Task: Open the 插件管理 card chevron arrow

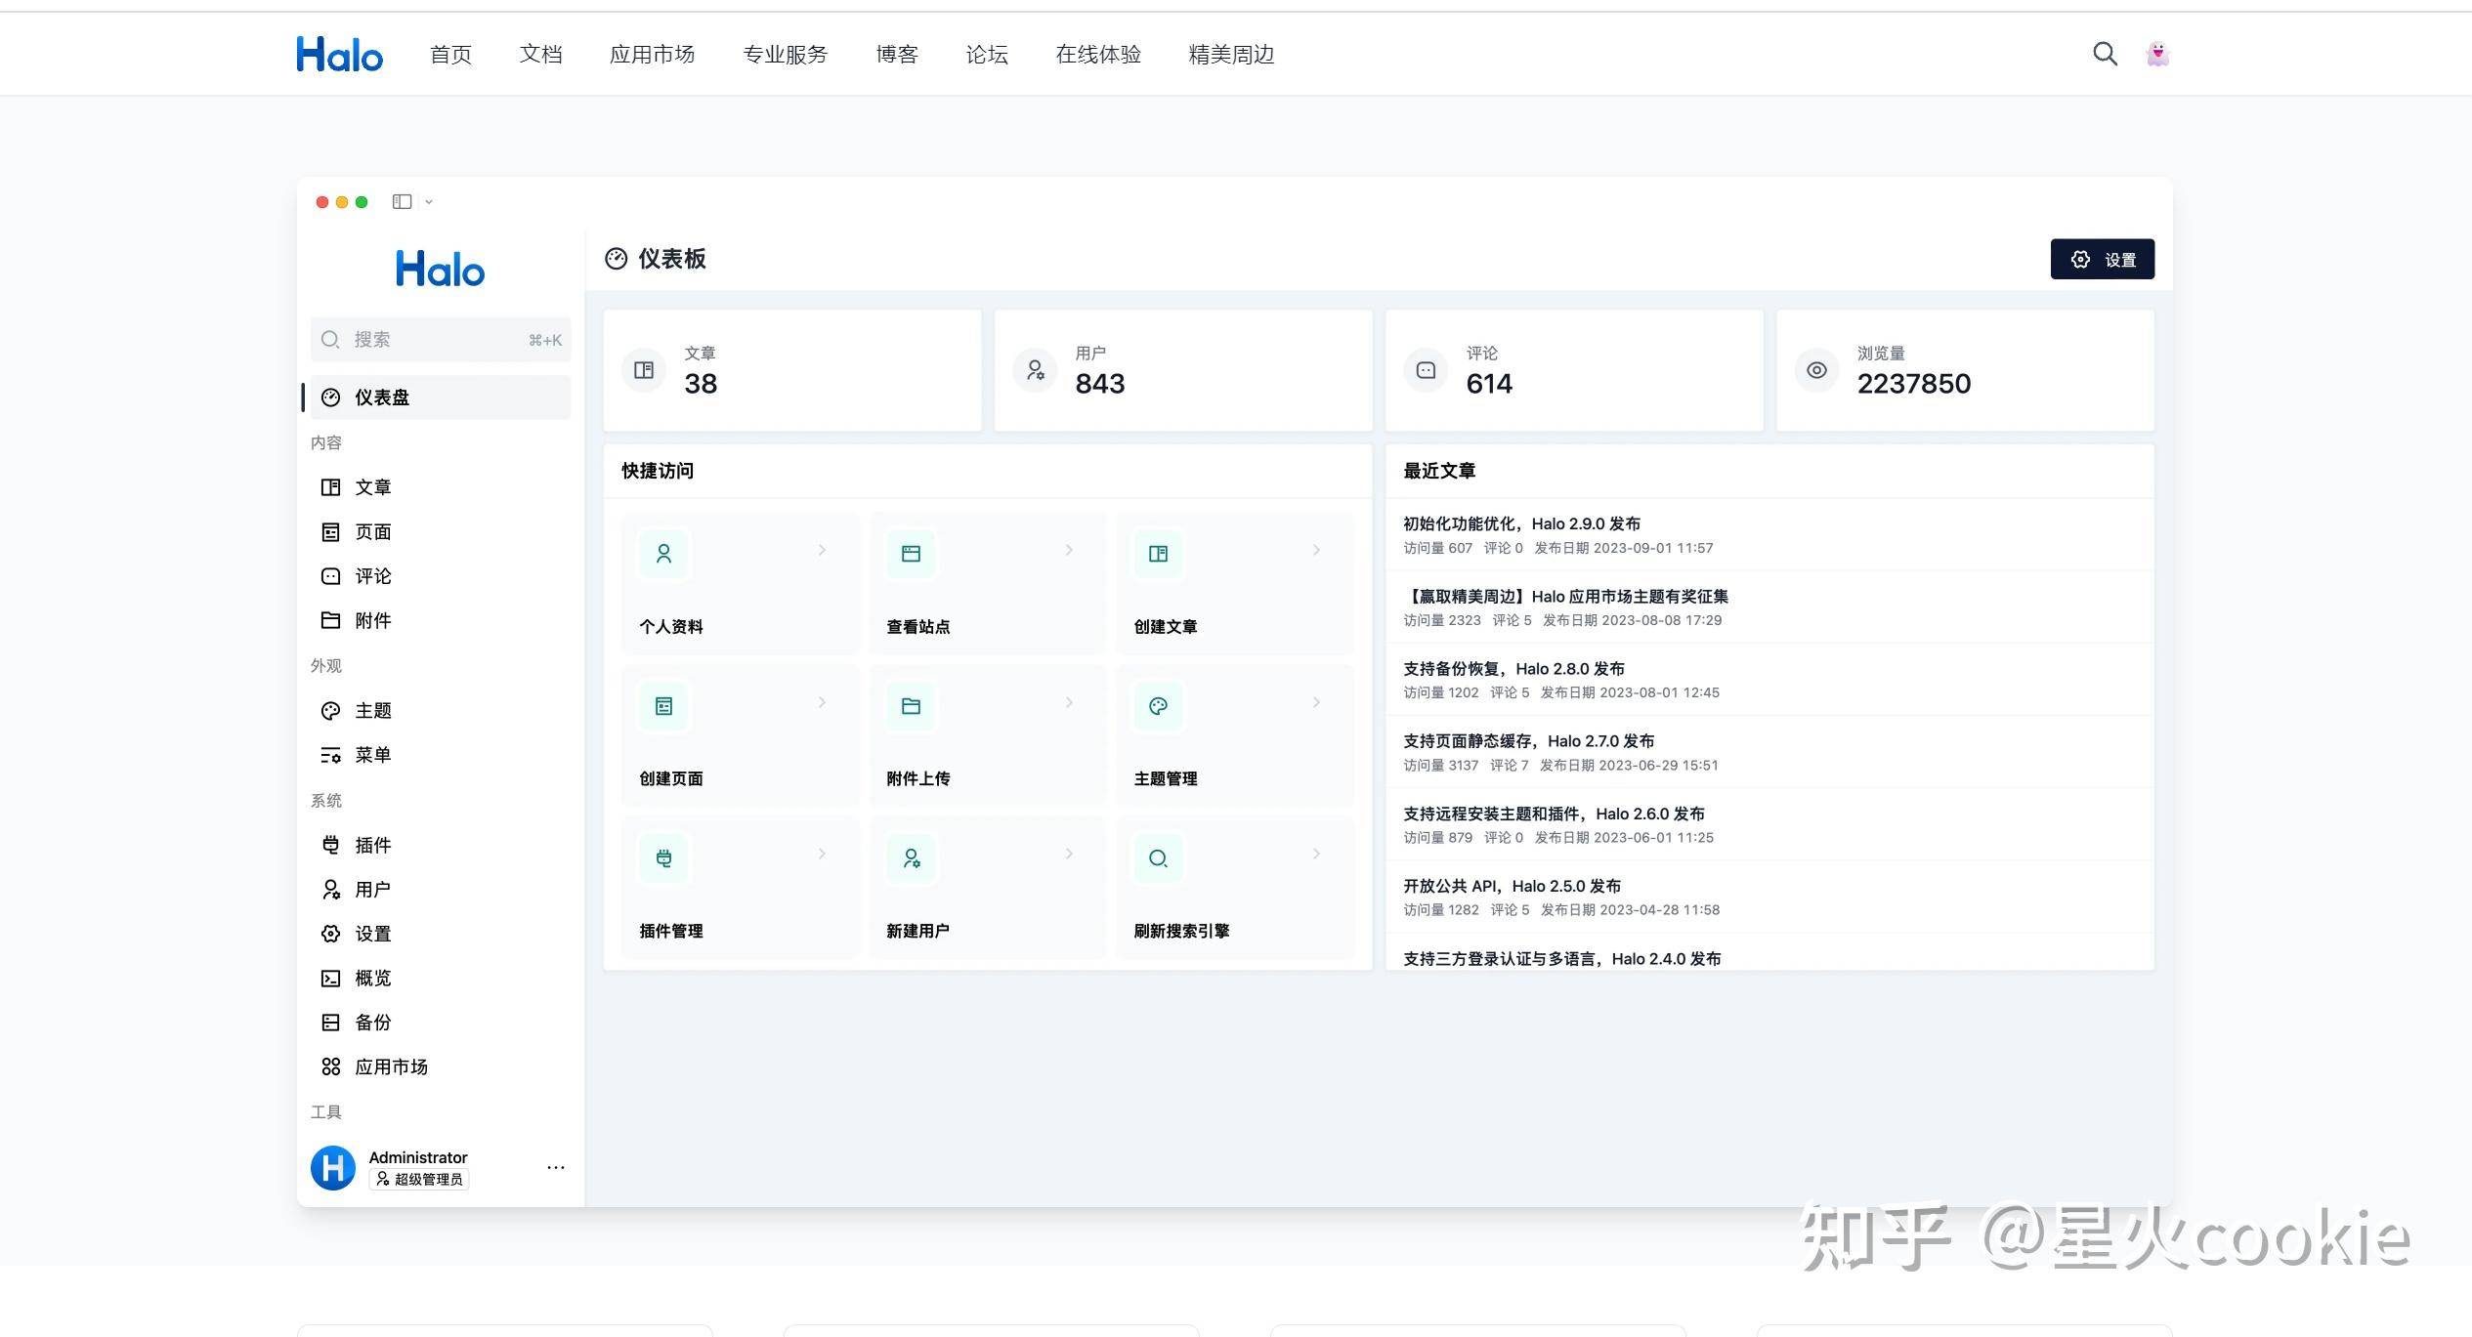Action: pyautogui.click(x=822, y=854)
